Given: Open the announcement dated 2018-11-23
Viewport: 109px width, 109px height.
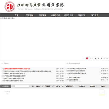Looking at the screenshot, I should point(77,68).
